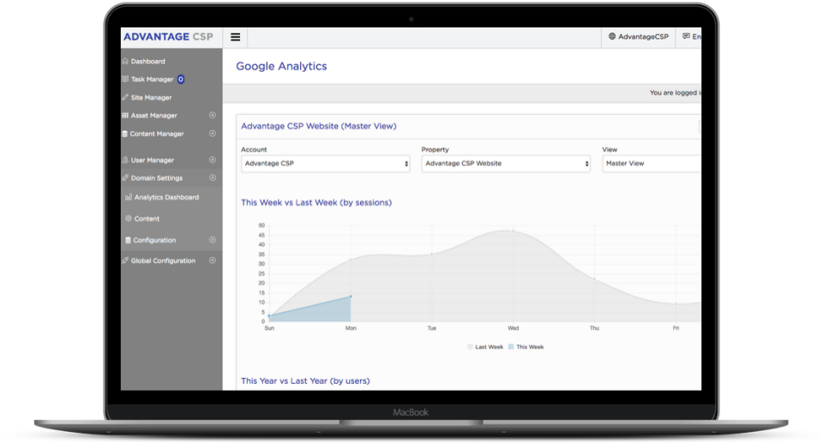The height and width of the screenshot is (443, 823).
Task: Click the Wed axis label on chart
Action: point(514,328)
